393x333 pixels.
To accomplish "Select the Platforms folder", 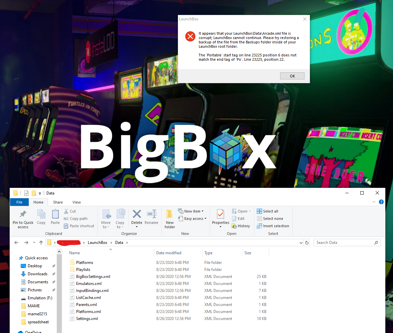I will point(84,262).
